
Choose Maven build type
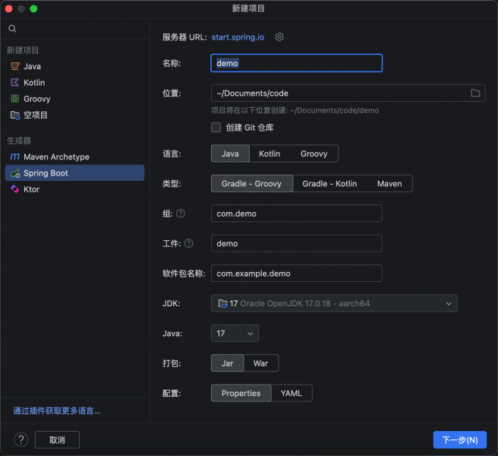coord(389,183)
